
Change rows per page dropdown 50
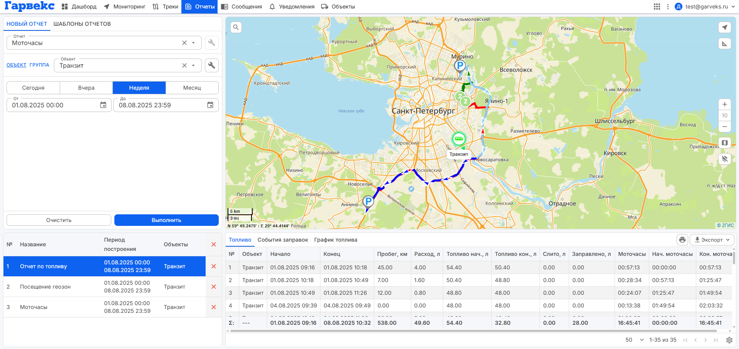(x=635, y=340)
